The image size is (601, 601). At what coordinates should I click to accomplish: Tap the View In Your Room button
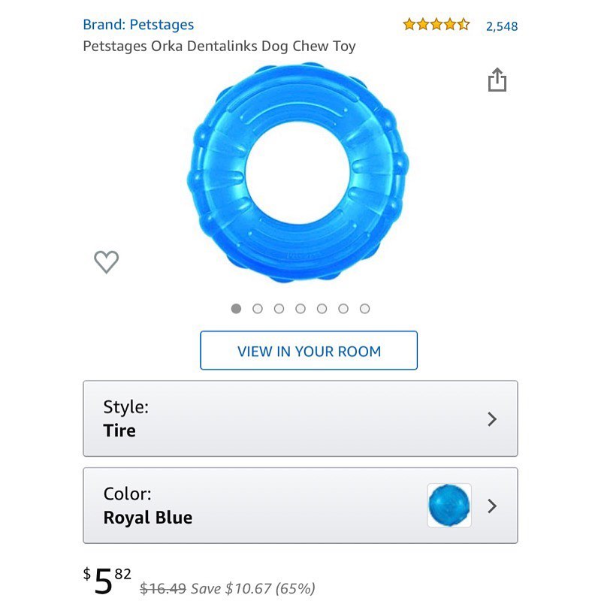[309, 350]
